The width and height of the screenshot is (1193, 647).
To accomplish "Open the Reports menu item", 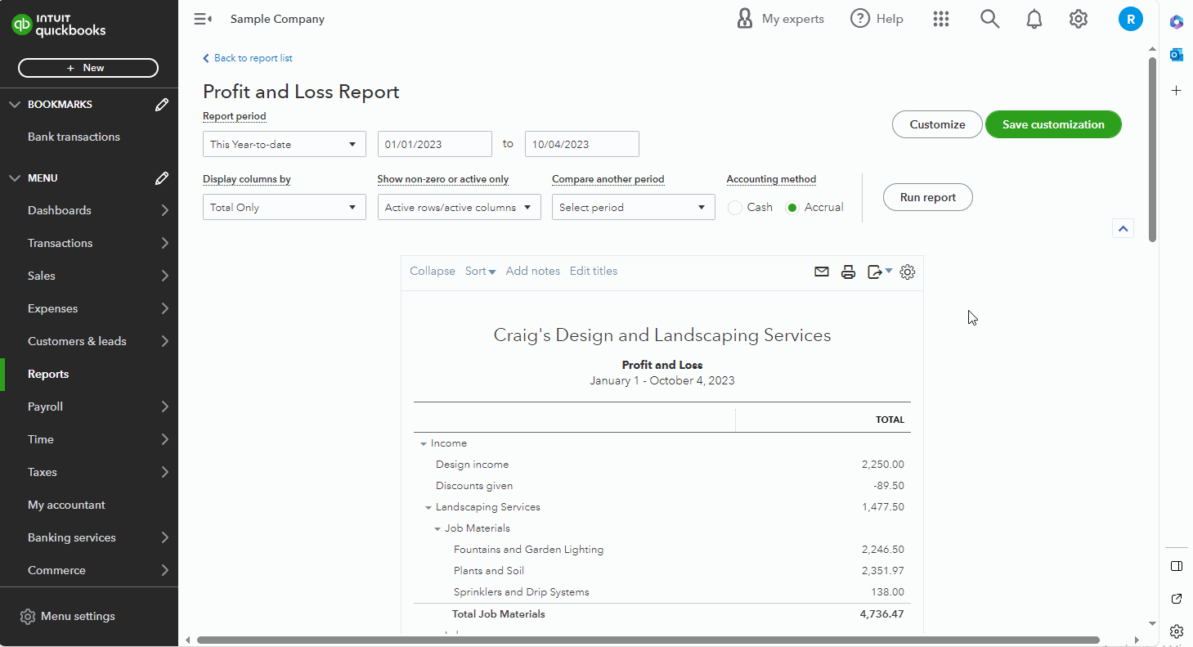I will [48, 374].
